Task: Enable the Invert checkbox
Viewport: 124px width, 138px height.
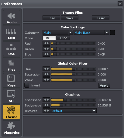Action: click(x=27, y=85)
